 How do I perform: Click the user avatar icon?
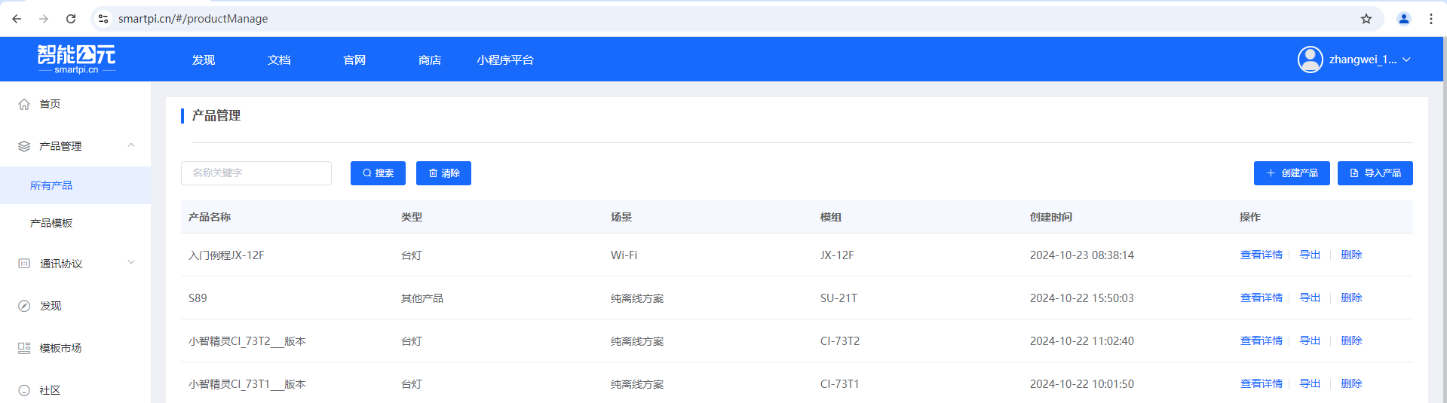pos(1311,60)
